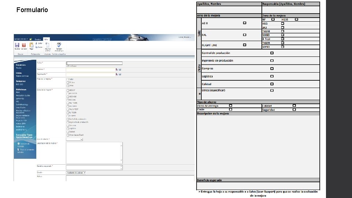Image resolution: width=352 pixels, height=198 pixels.
Task: Click the Seguridad box on paper form
Action: point(294,110)
